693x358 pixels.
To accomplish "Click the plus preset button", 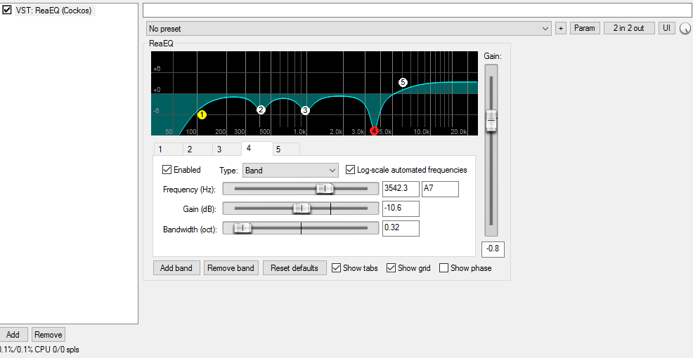I will 560,28.
